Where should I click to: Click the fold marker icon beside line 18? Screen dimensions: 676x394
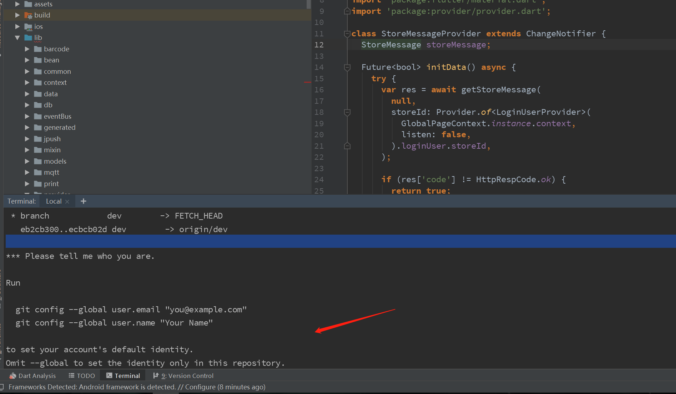point(347,112)
